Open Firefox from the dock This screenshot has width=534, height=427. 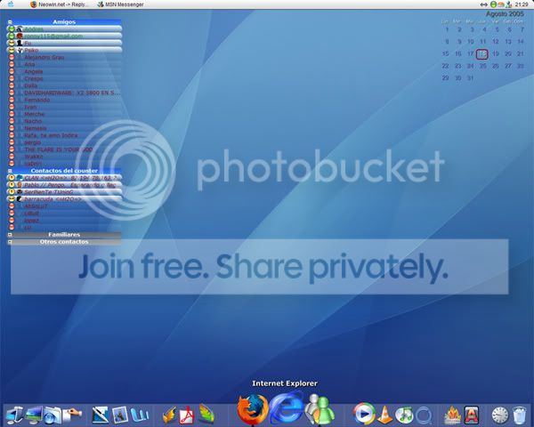[253, 409]
